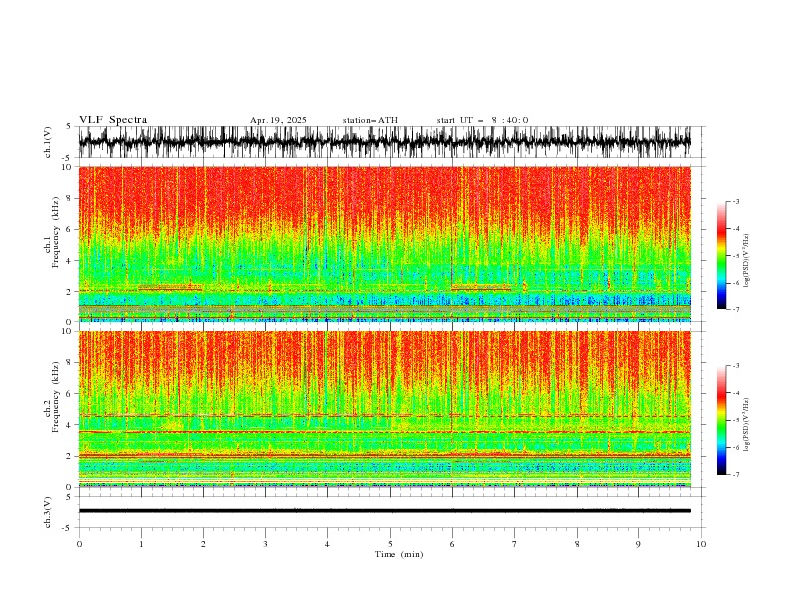The height and width of the screenshot is (611, 790).
Task: Click the upper PSD color scale bar
Action: [x=721, y=256]
